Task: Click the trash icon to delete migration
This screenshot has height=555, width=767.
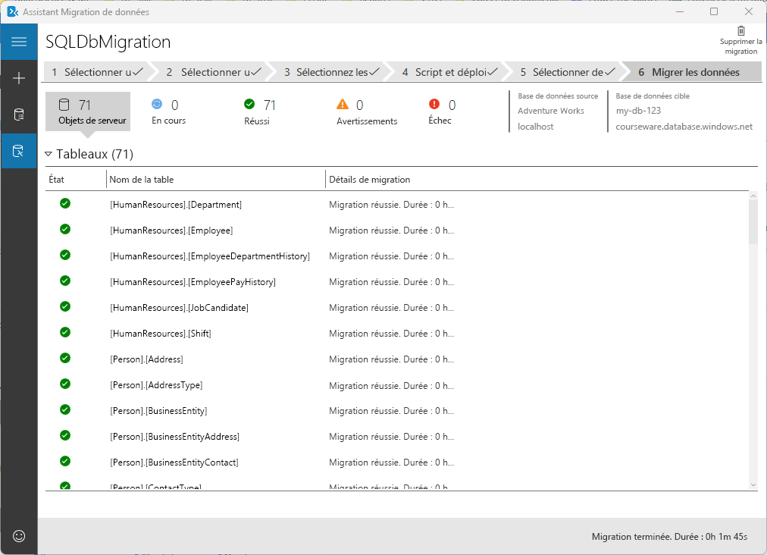Action: (740, 31)
